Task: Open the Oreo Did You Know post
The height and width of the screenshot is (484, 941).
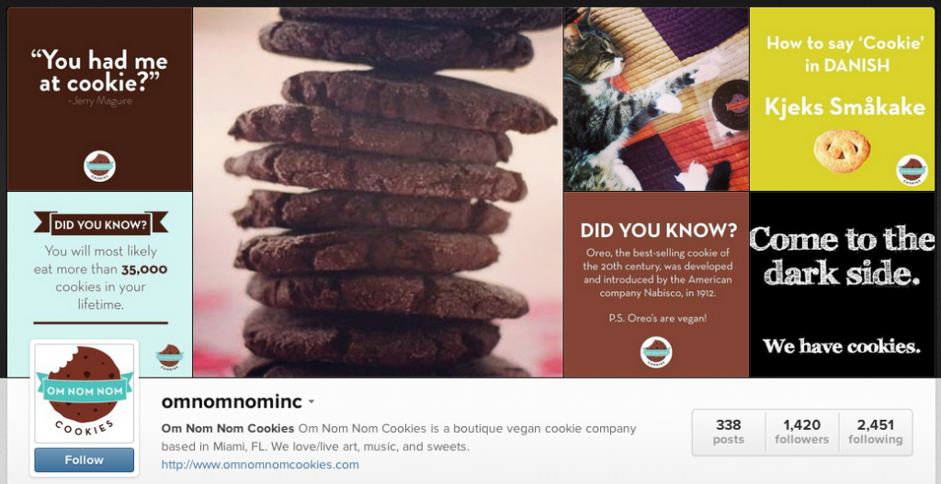Action: [656, 285]
